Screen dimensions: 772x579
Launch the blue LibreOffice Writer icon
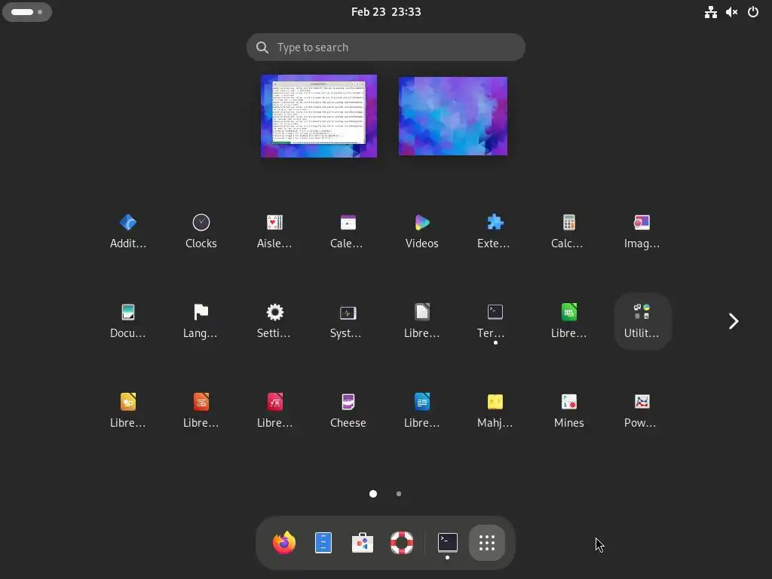pos(422,410)
